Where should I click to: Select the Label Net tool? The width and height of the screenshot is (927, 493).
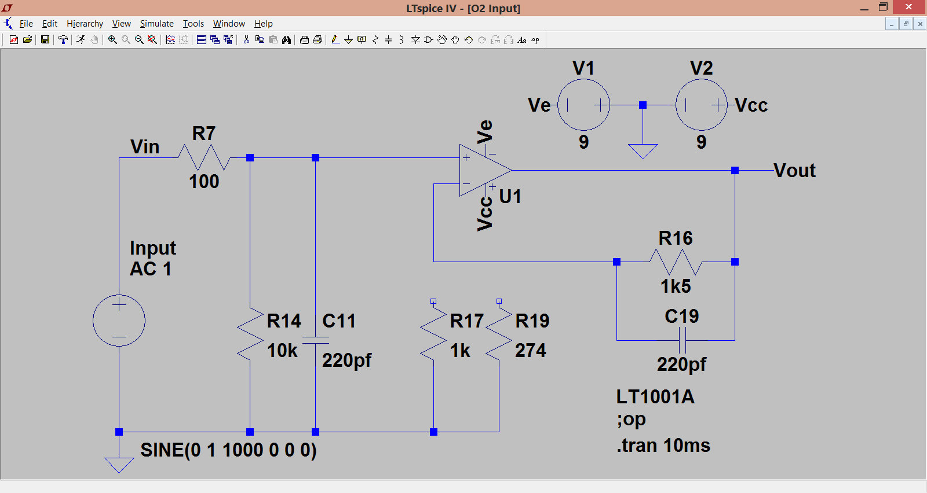[362, 39]
